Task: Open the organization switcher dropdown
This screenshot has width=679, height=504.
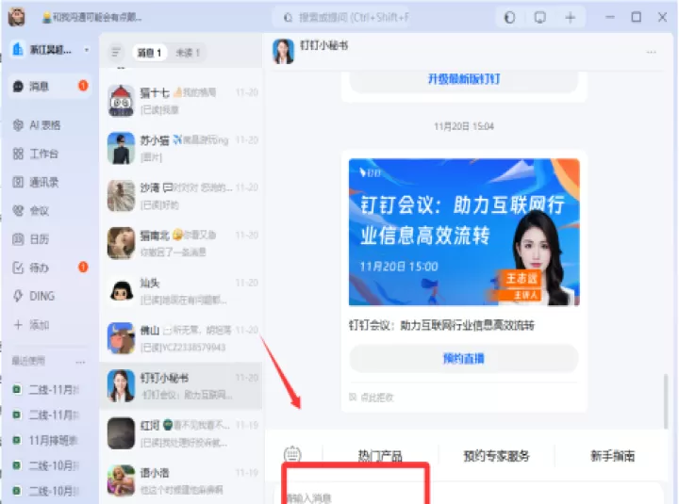Action: point(51,50)
